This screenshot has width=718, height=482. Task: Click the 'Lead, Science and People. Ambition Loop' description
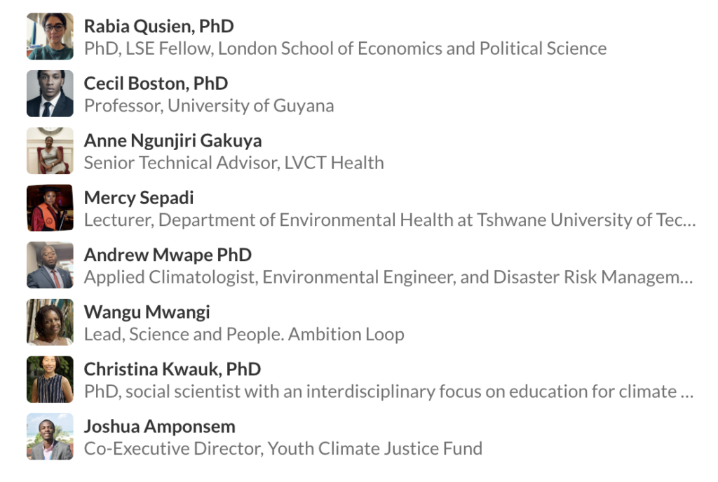pyautogui.click(x=244, y=334)
